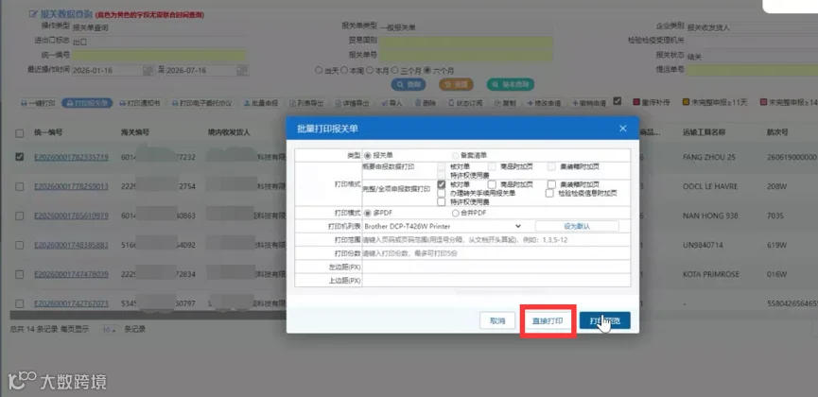Select the 六个月 time range radio
The width and height of the screenshot is (818, 397).
(427, 70)
